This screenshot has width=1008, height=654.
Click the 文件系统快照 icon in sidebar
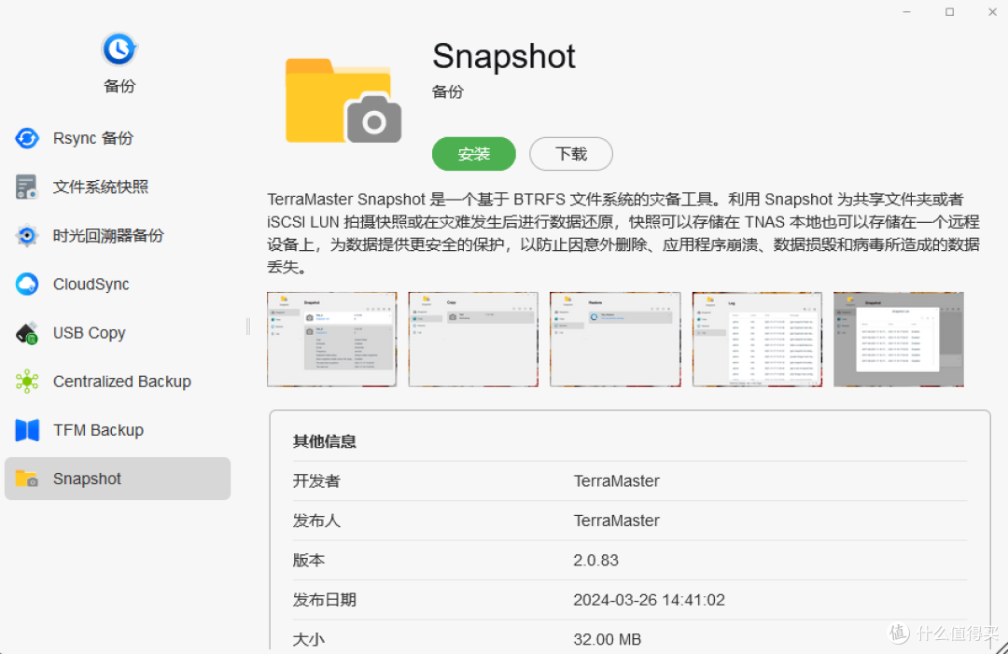pyautogui.click(x=27, y=187)
